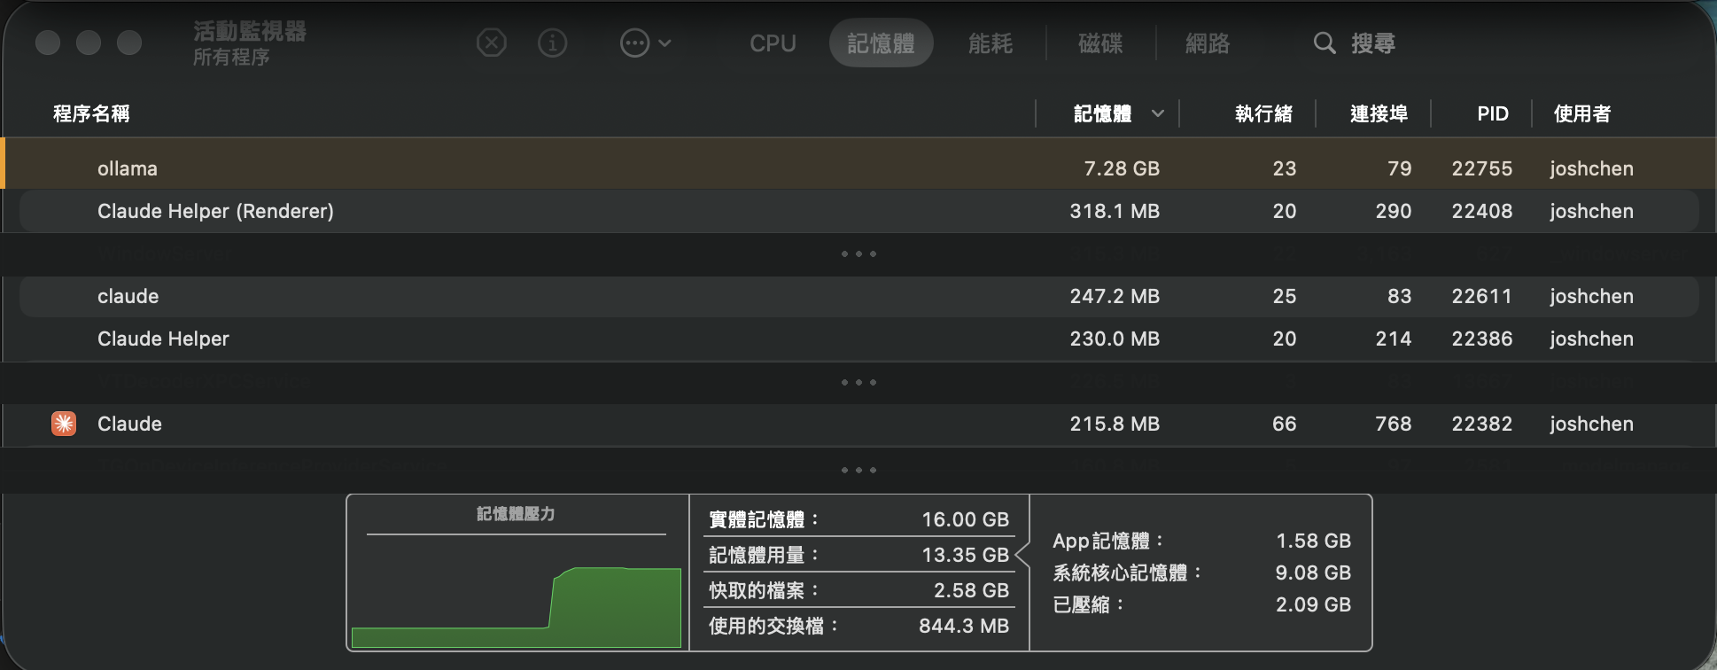The height and width of the screenshot is (670, 1717).
Task: Click the 搜尋 search field
Action: [x=1373, y=43]
